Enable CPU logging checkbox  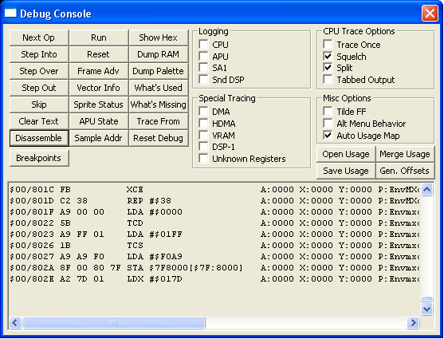pos(203,45)
